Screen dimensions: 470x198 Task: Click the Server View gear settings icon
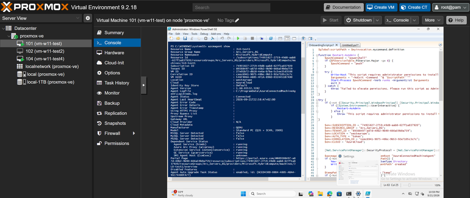(88, 18)
